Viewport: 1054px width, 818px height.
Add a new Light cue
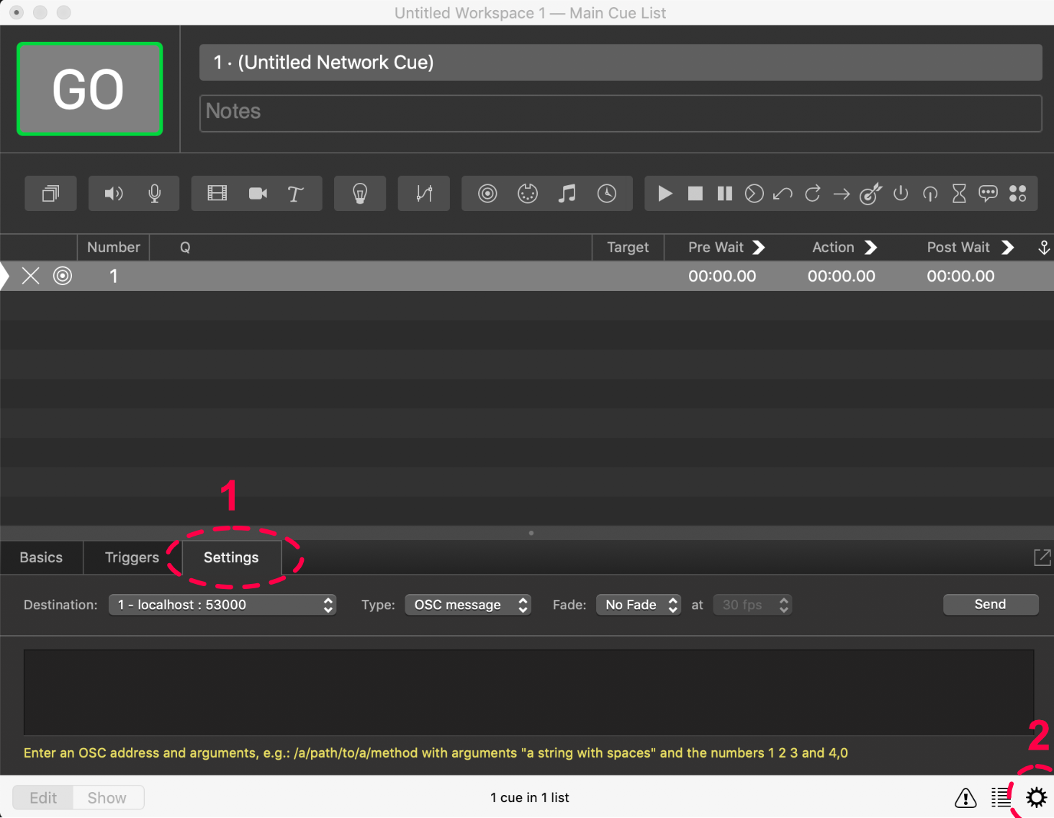(x=360, y=194)
